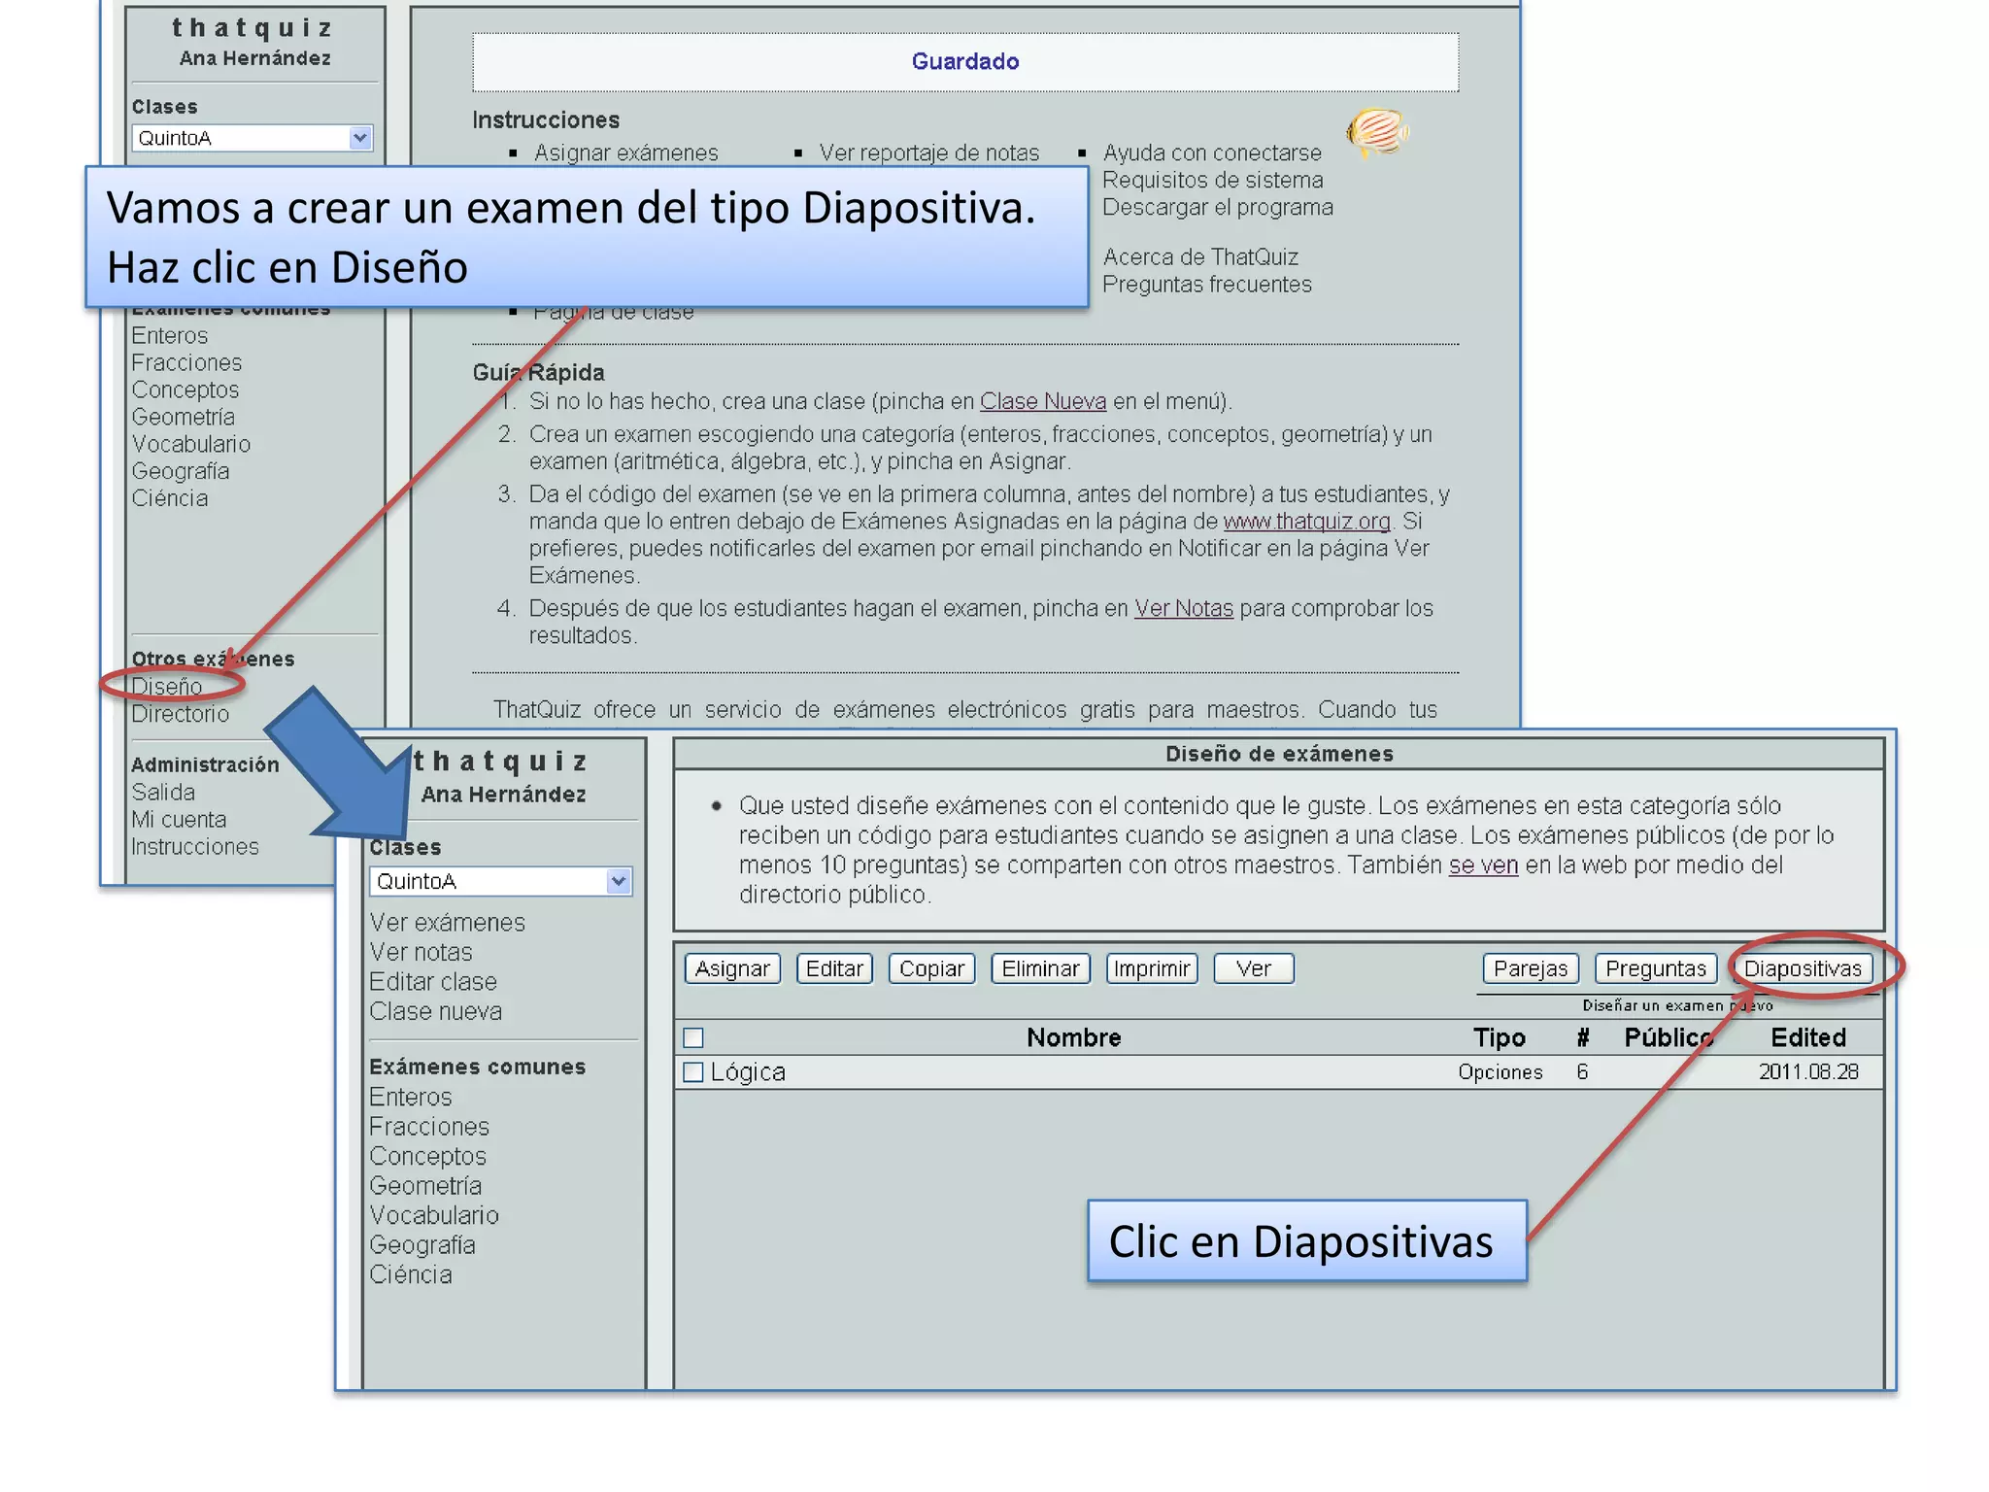Open Requisitos de sistema link
Image resolution: width=1989 pixels, height=1492 pixels.
coord(1213,180)
